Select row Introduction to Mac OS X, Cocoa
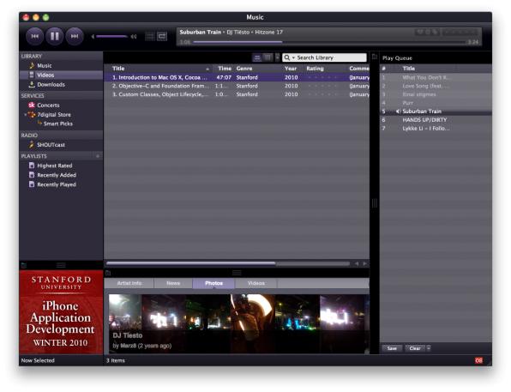This screenshot has height=392, width=511. tap(237, 77)
